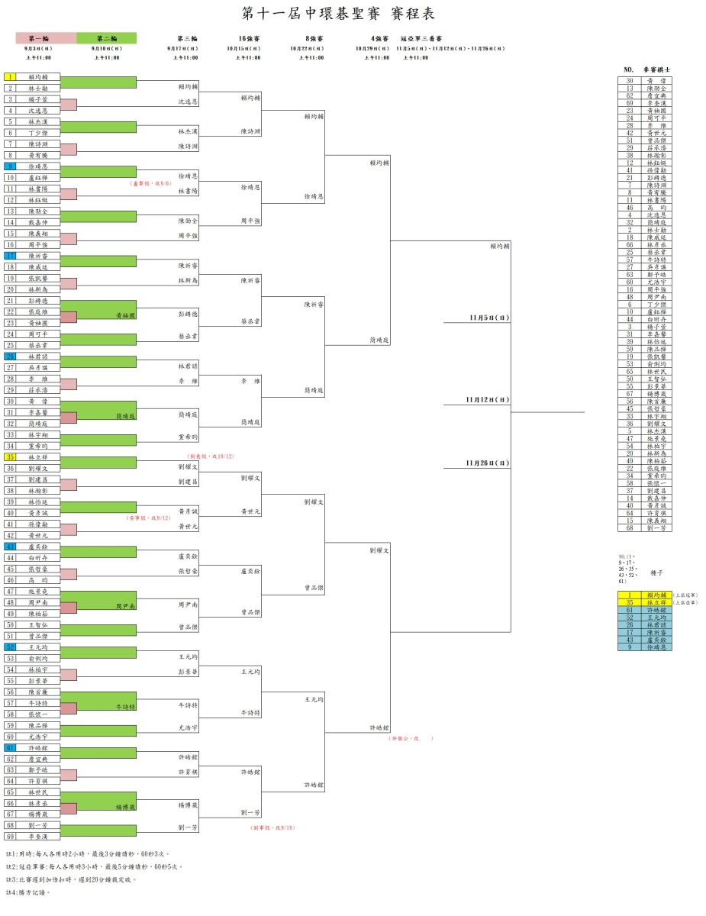Select the date 9月10日 under 第二輪
This screenshot has width=706, height=916.
(x=106, y=48)
